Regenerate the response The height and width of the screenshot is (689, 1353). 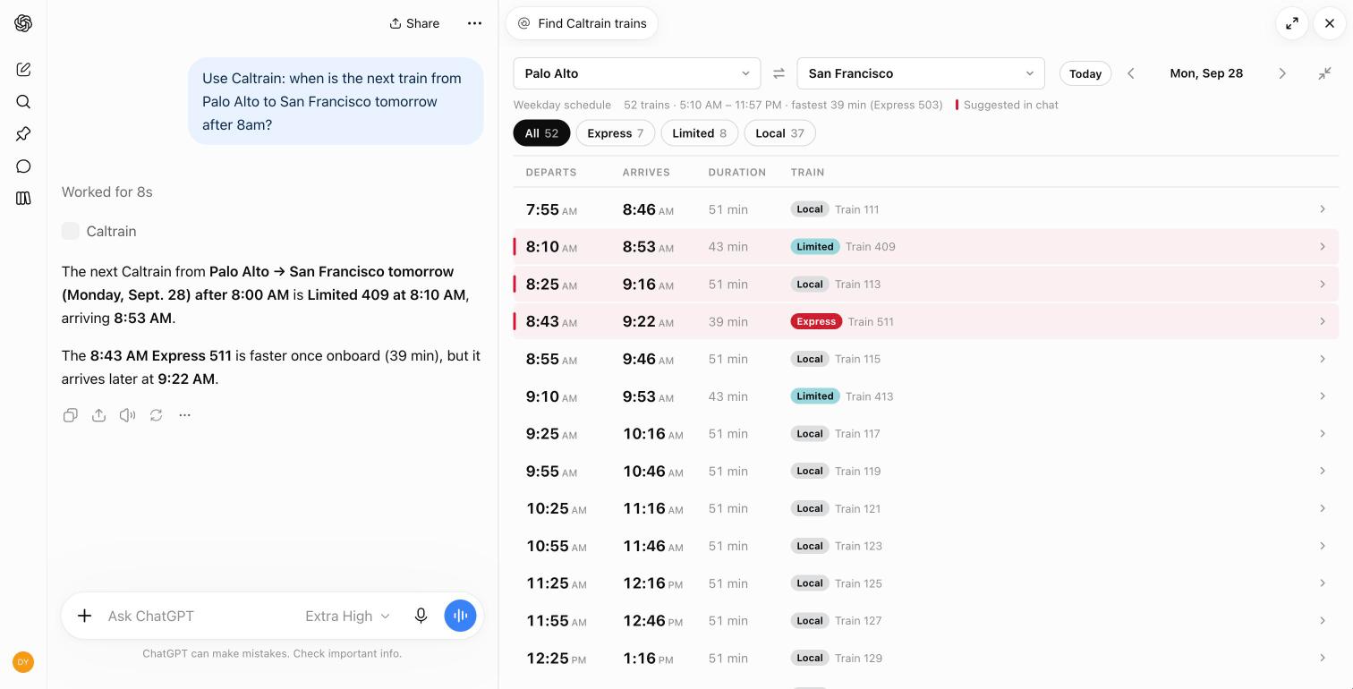pos(157,415)
